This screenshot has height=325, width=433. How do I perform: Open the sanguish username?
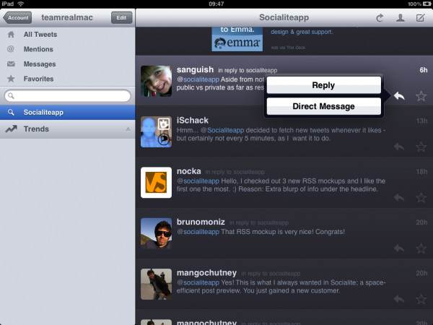[x=196, y=69]
